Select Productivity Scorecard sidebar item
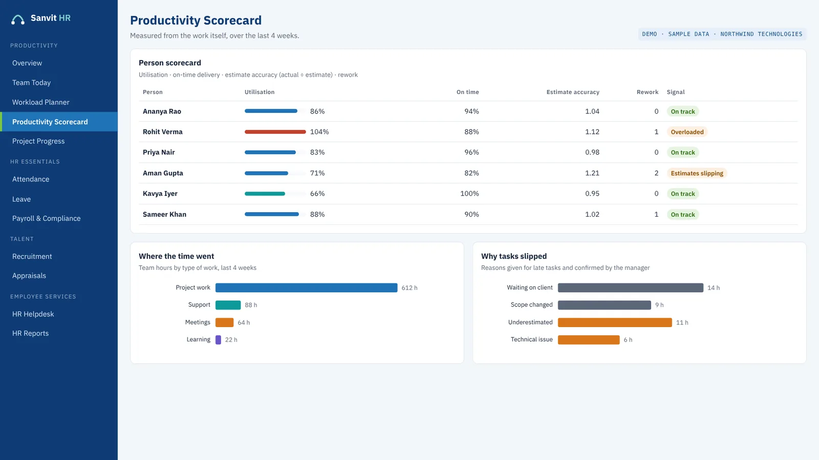 [x=59, y=122]
